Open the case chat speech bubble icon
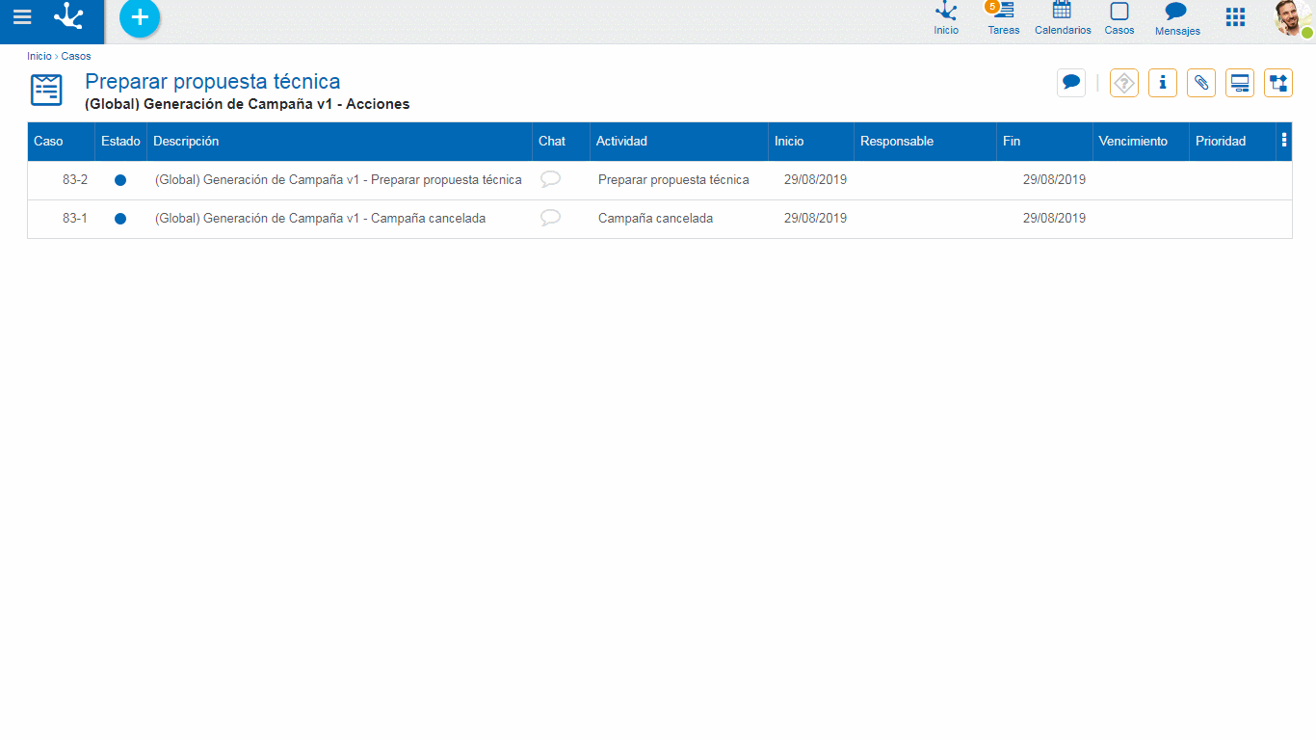 [x=1070, y=83]
